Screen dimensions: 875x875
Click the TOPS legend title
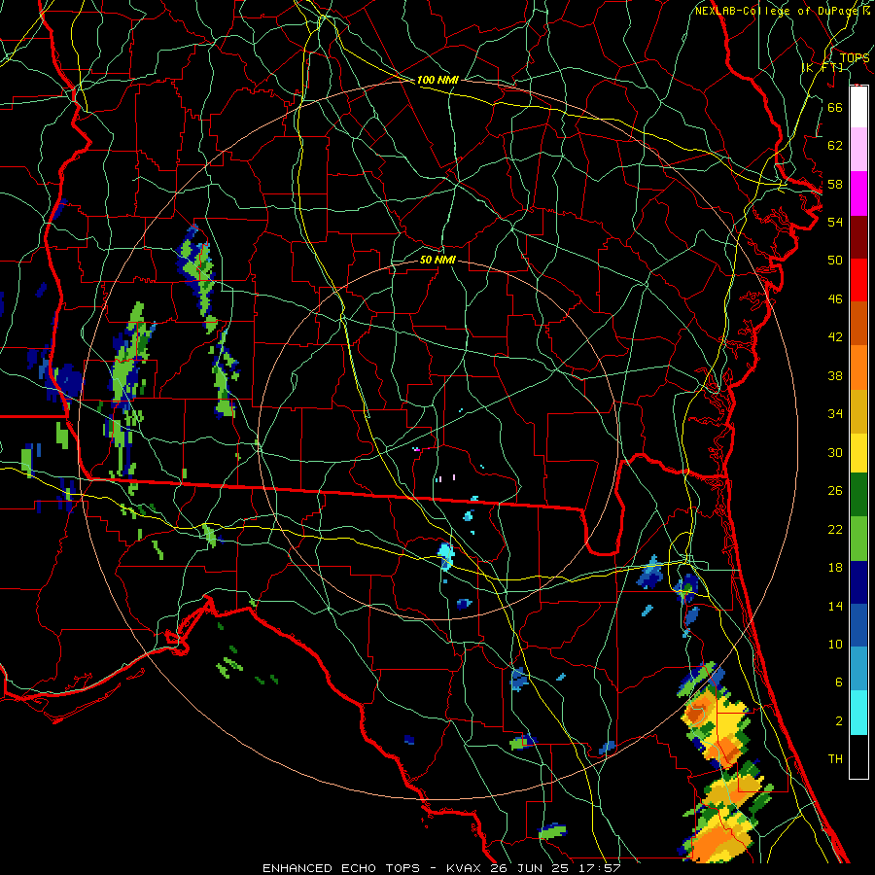(x=855, y=57)
